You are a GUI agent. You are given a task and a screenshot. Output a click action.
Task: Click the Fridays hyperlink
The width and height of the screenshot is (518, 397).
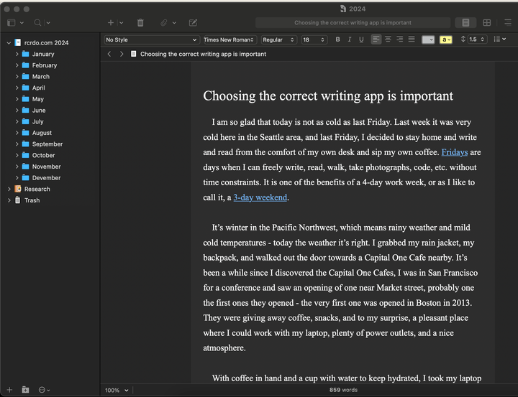click(x=454, y=152)
